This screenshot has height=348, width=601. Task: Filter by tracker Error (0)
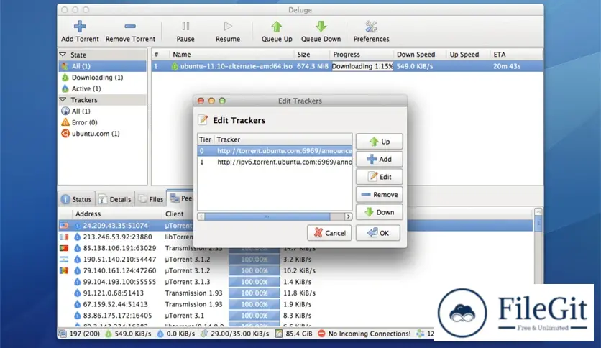click(x=102, y=122)
